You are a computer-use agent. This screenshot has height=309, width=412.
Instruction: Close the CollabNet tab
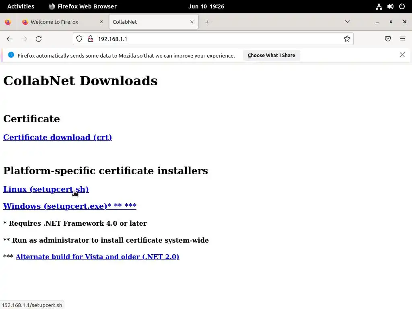click(192, 22)
